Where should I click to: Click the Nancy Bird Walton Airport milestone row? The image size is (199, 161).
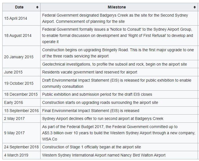[104, 155]
